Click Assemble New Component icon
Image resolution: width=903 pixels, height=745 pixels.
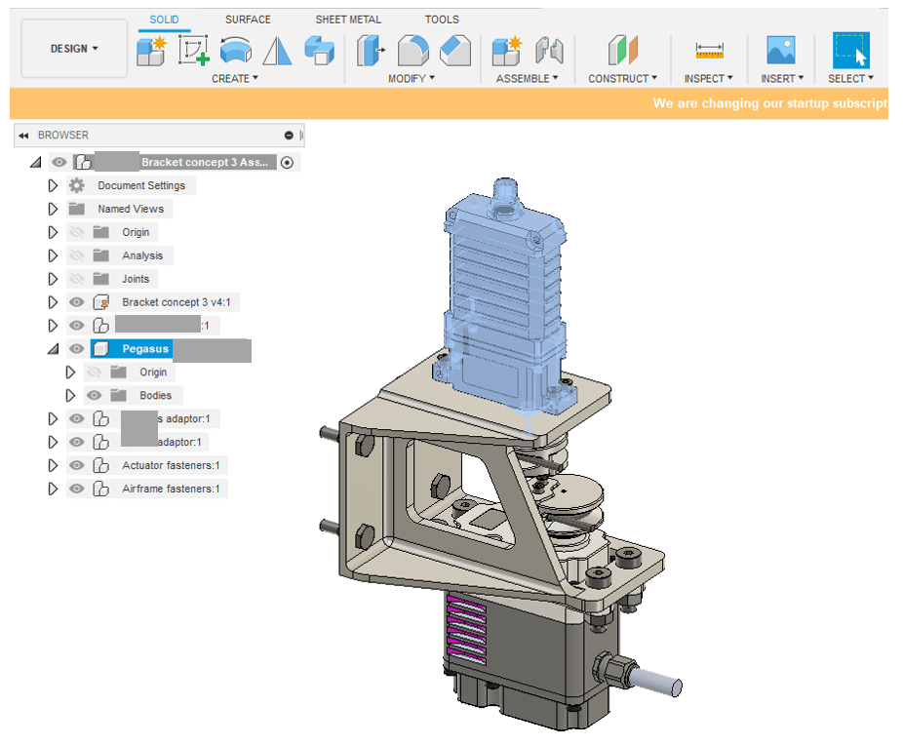507,51
